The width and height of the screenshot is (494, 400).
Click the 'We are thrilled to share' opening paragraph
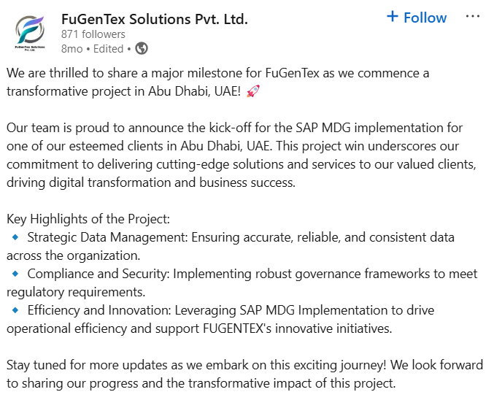217,82
